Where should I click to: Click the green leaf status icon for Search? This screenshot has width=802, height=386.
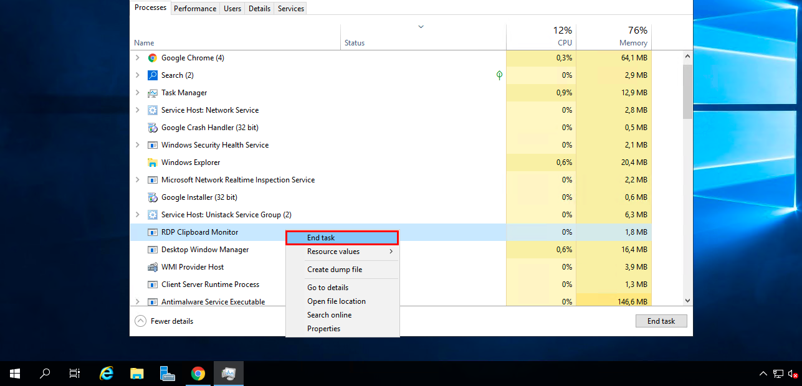pos(499,75)
